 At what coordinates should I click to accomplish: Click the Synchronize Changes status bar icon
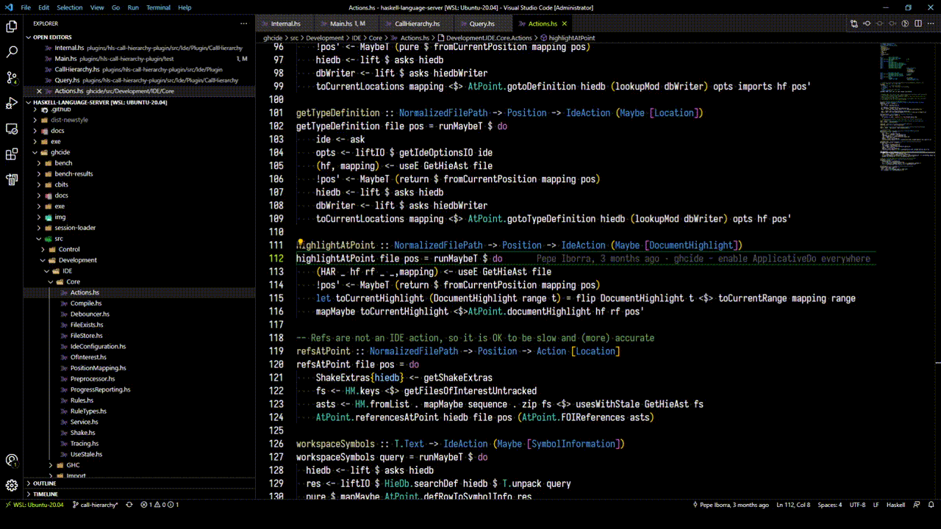(129, 505)
